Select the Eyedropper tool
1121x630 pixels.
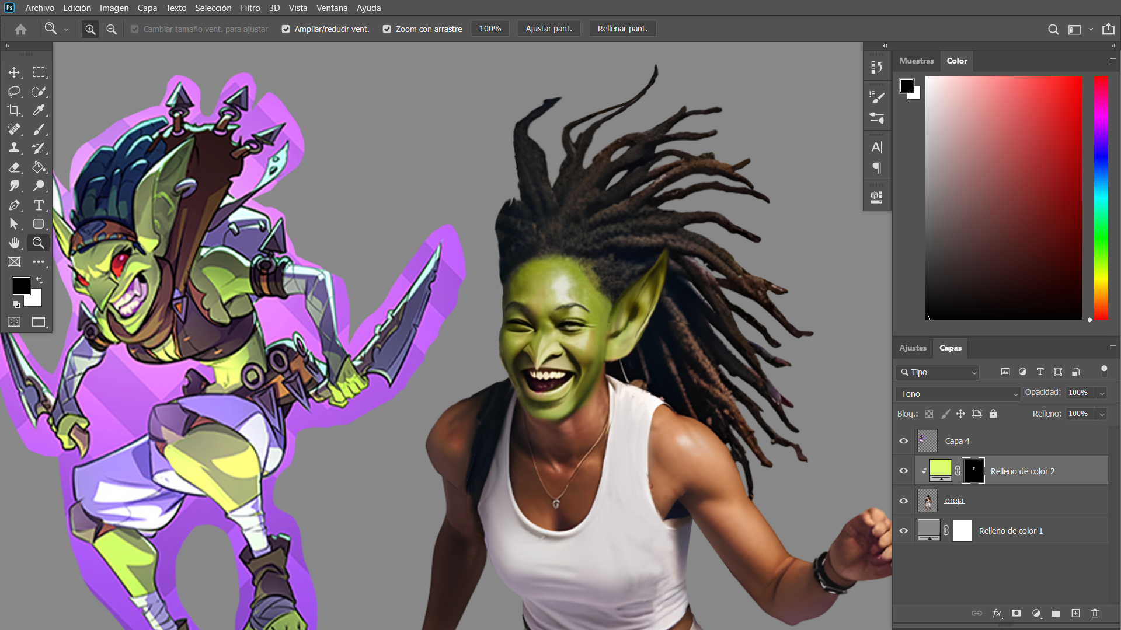tap(39, 110)
